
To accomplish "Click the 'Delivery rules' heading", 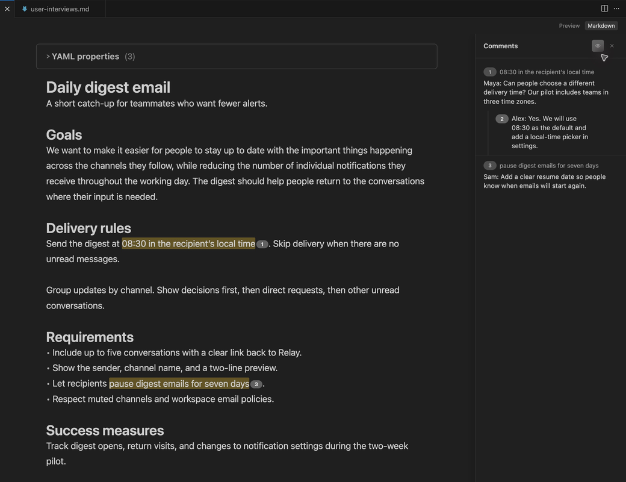I will (88, 228).
